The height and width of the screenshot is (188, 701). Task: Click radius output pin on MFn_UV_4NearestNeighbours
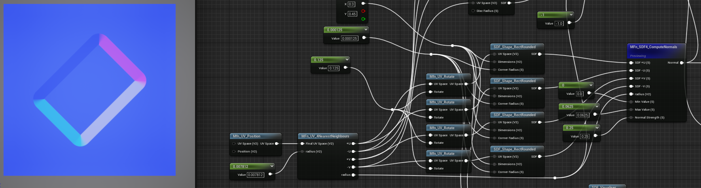coord(353,175)
